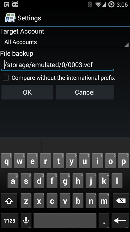Confirm settings with OK button

[27, 92]
